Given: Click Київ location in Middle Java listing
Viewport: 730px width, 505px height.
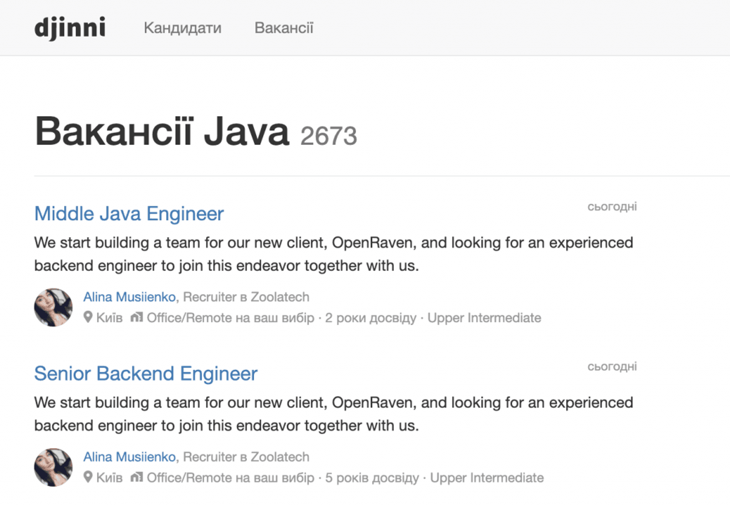Looking at the screenshot, I should tap(109, 318).
